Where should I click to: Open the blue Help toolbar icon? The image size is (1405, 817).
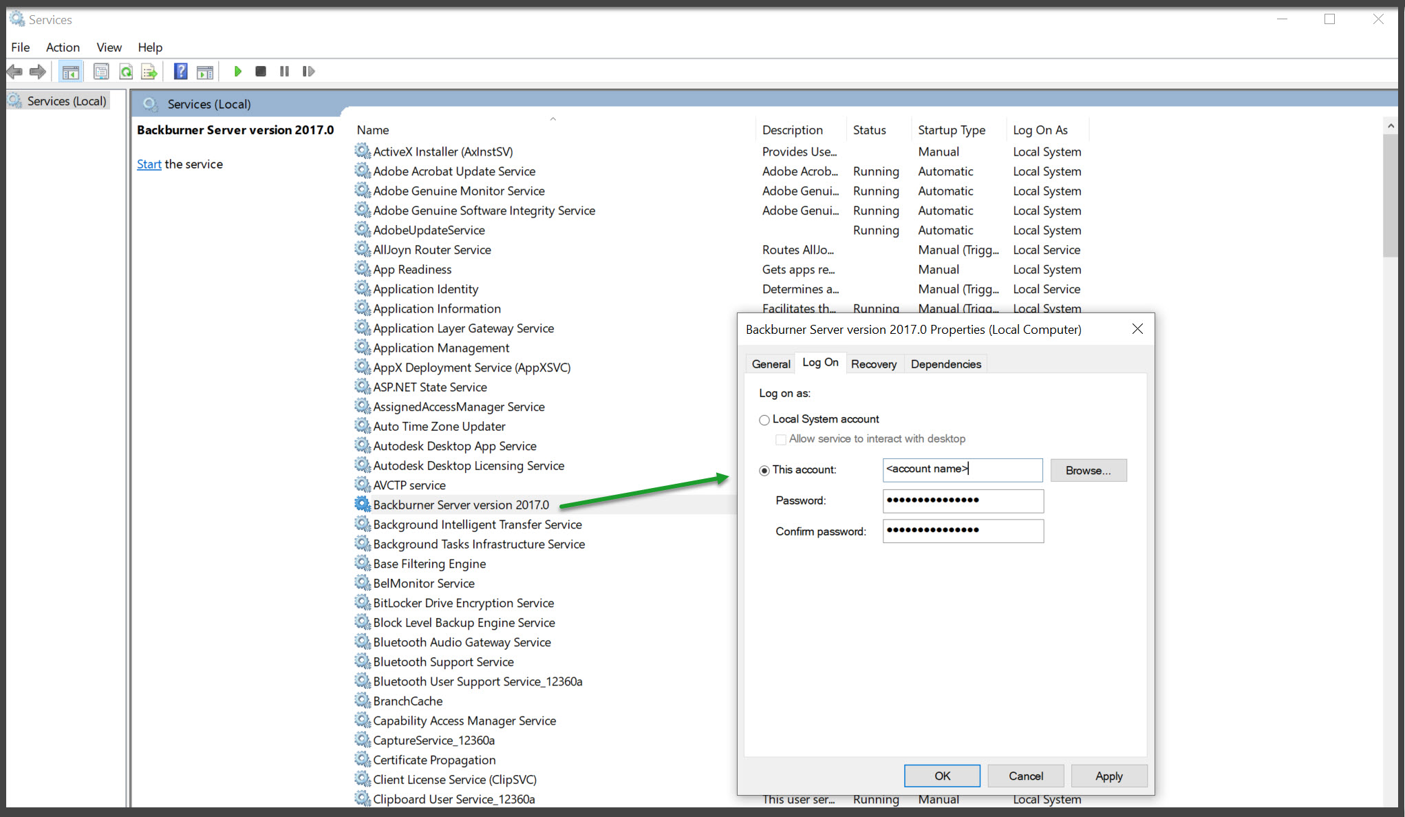point(180,72)
